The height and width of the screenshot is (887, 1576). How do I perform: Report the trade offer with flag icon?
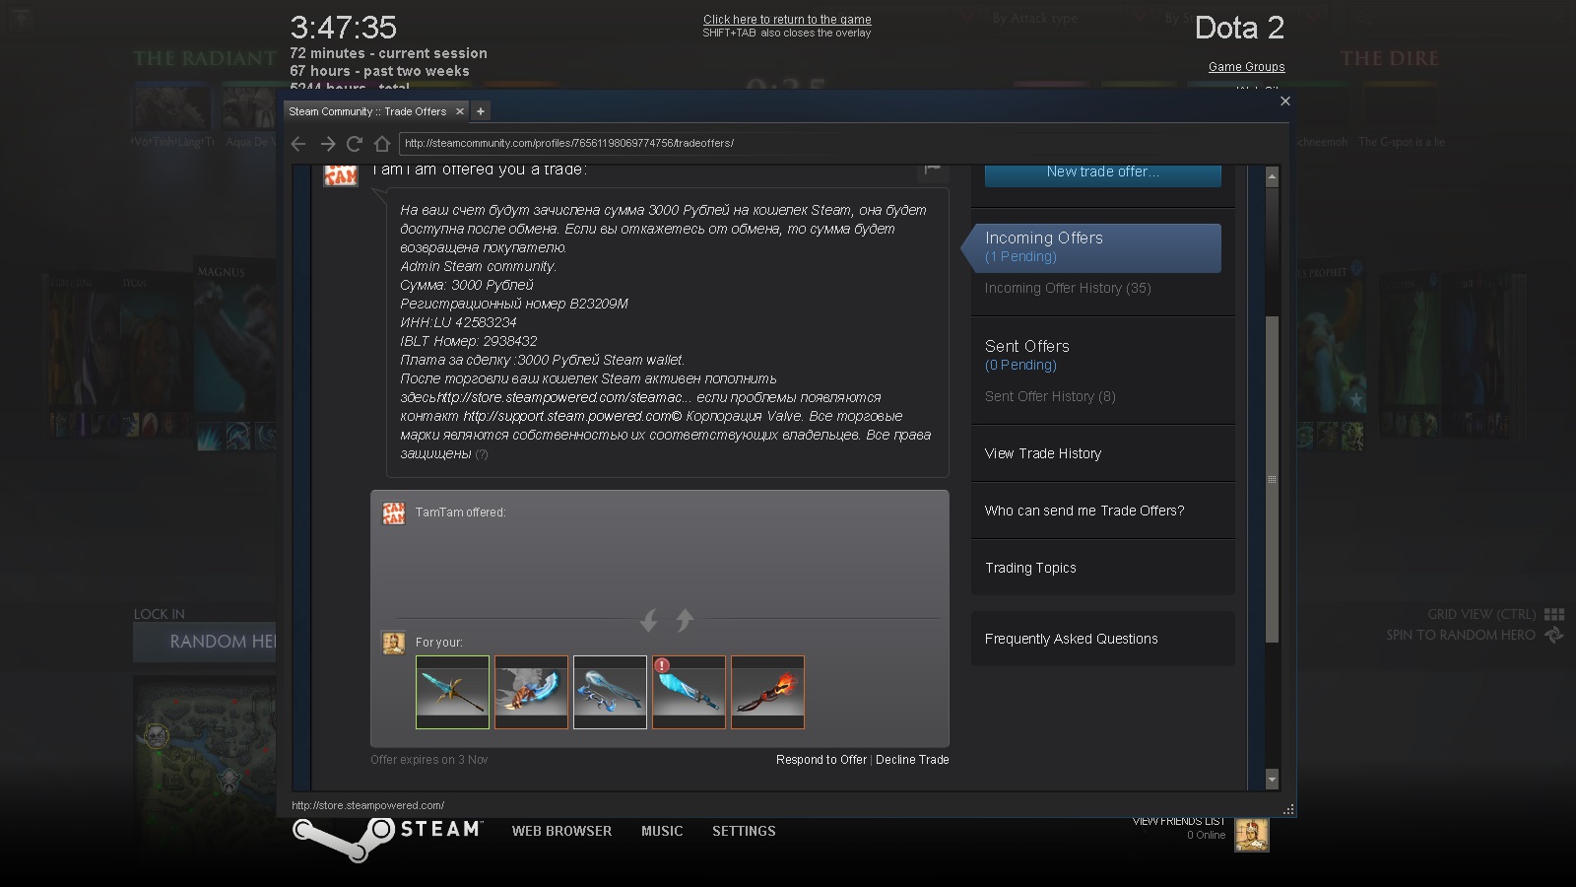[932, 170]
